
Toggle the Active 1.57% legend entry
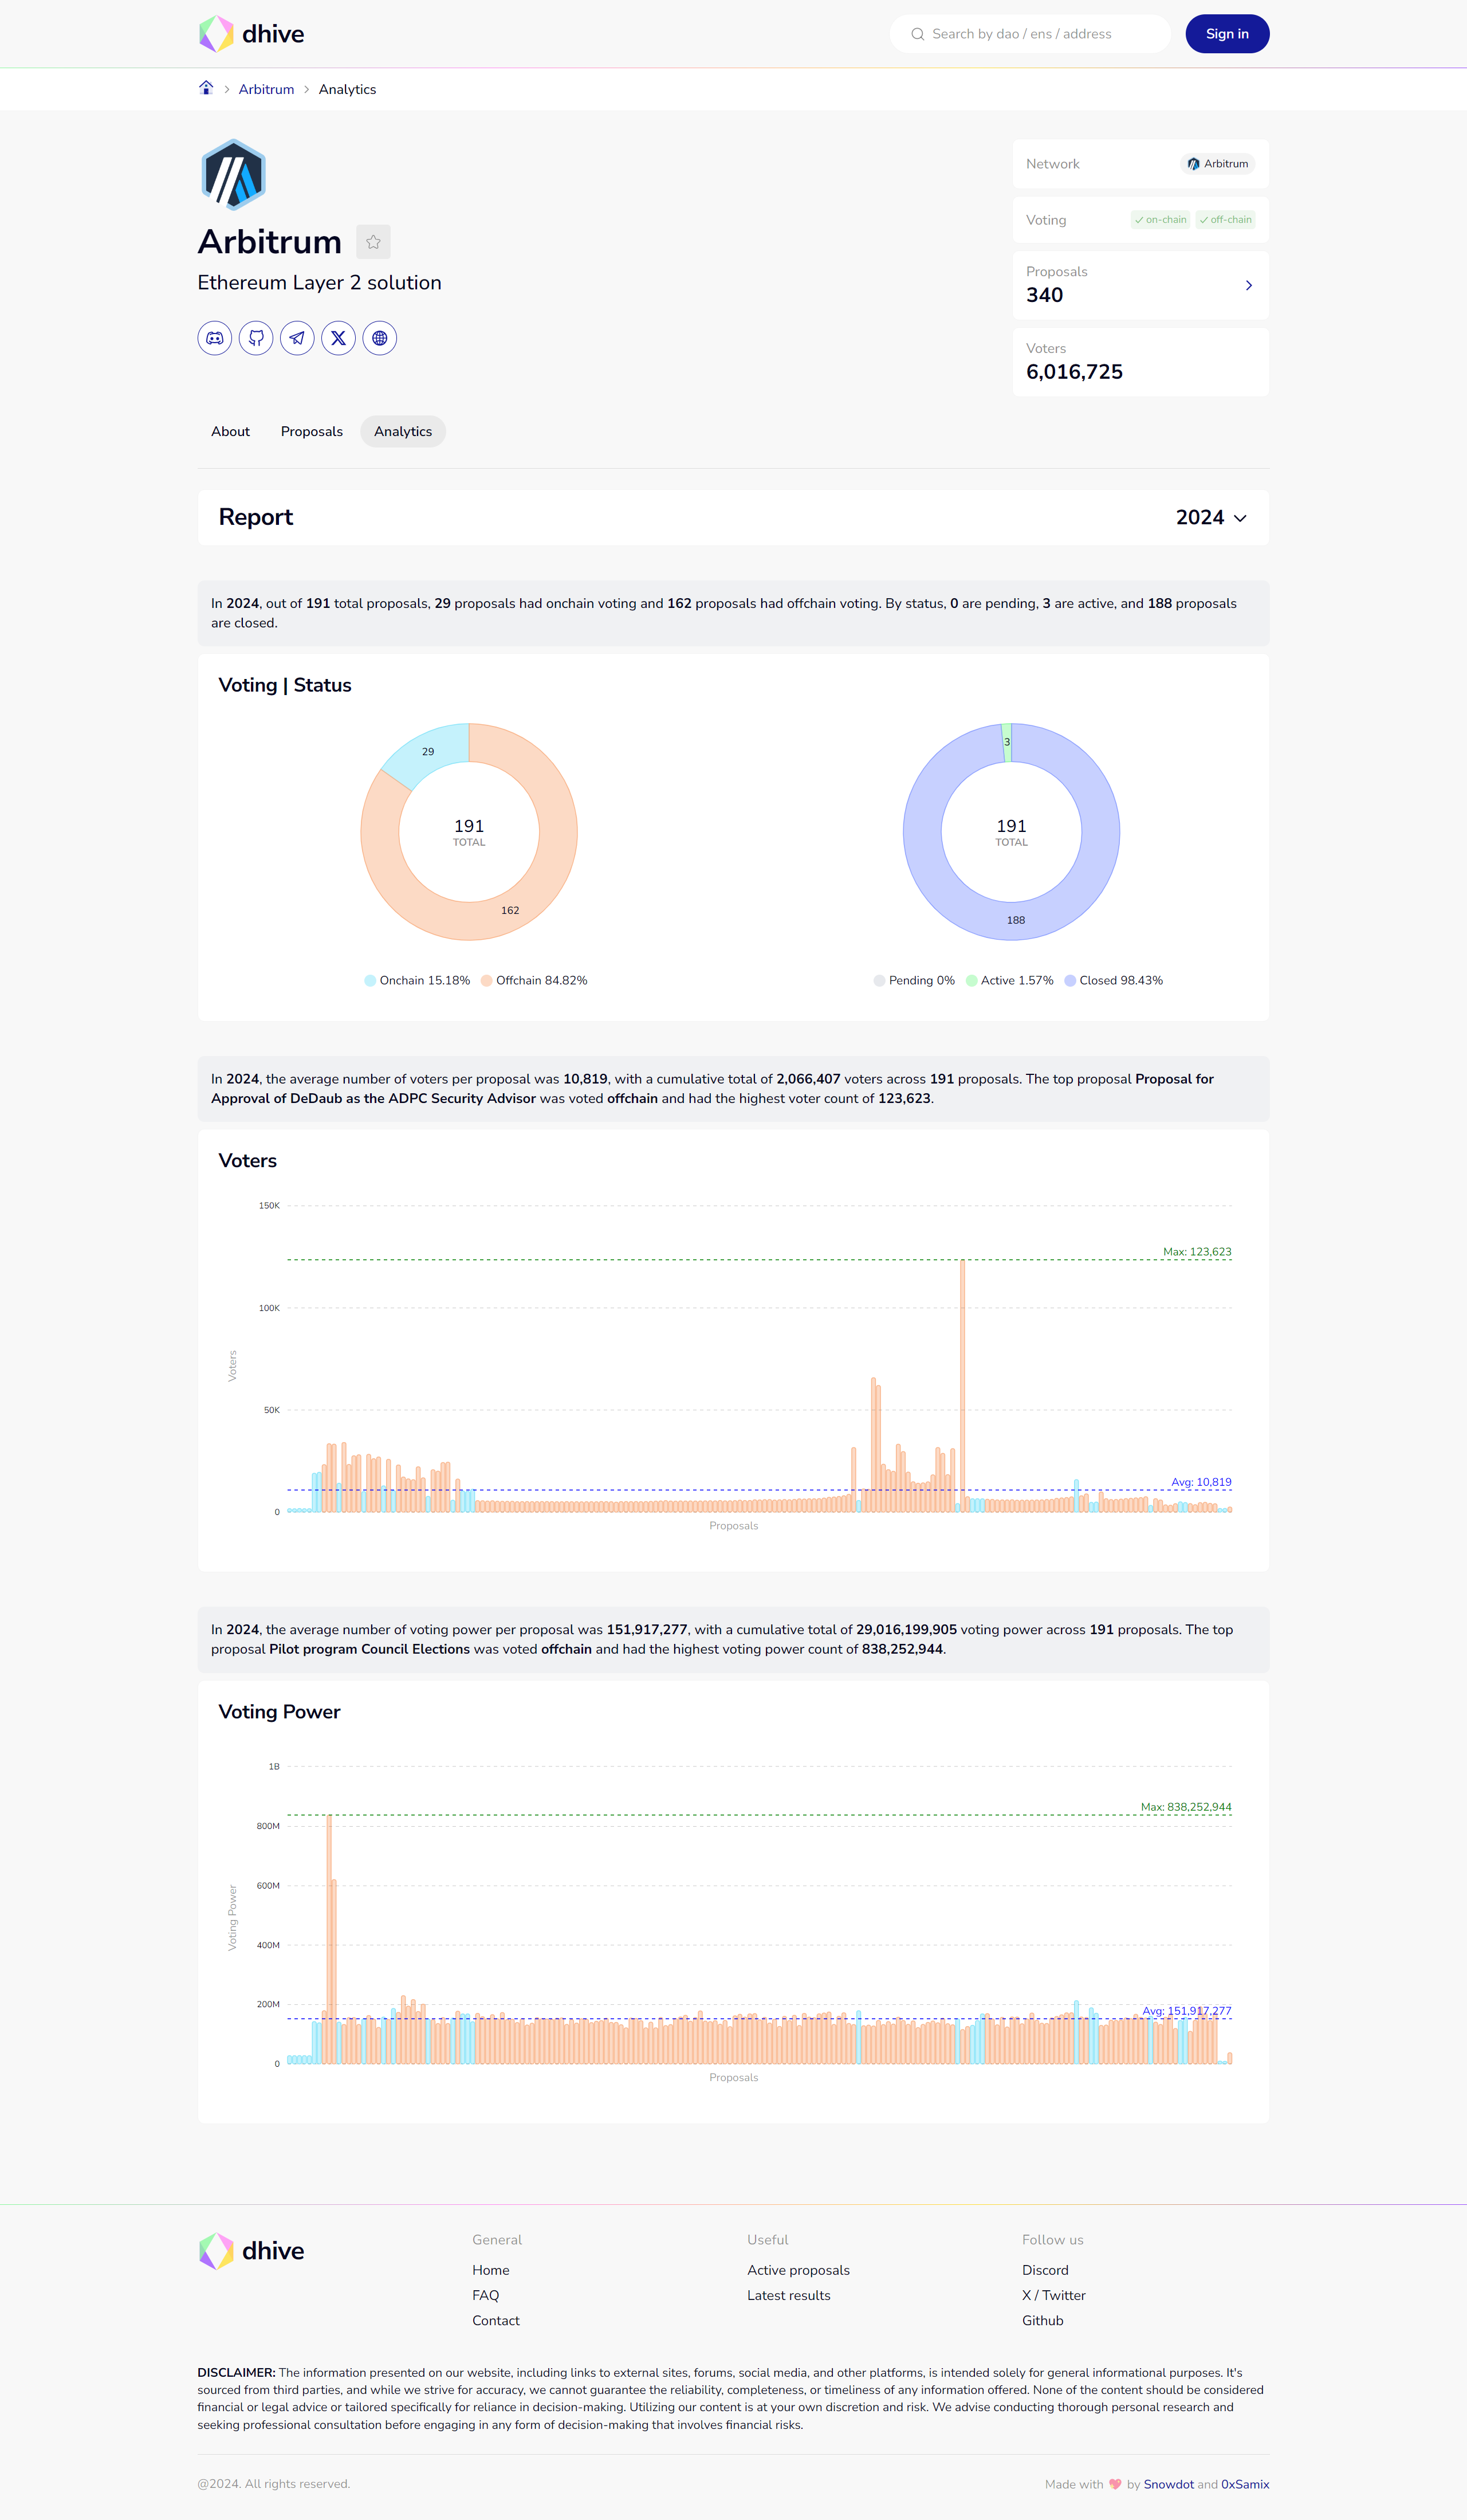pyautogui.click(x=1009, y=981)
